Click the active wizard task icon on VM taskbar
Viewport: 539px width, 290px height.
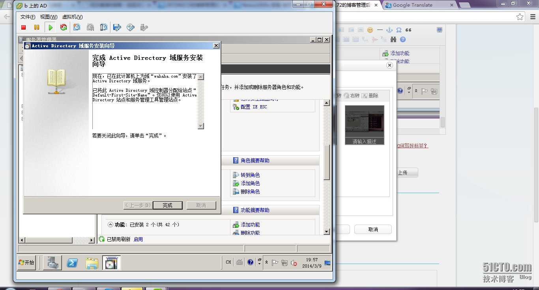[x=112, y=263]
